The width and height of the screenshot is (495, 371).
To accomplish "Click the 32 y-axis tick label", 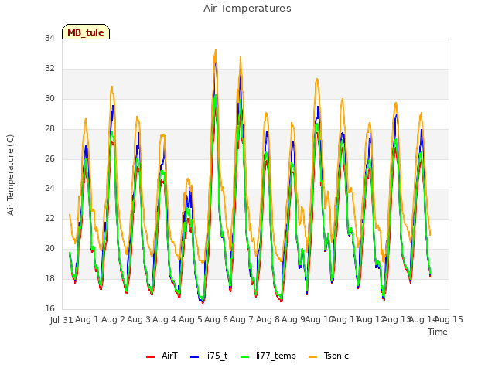I will click(49, 68).
